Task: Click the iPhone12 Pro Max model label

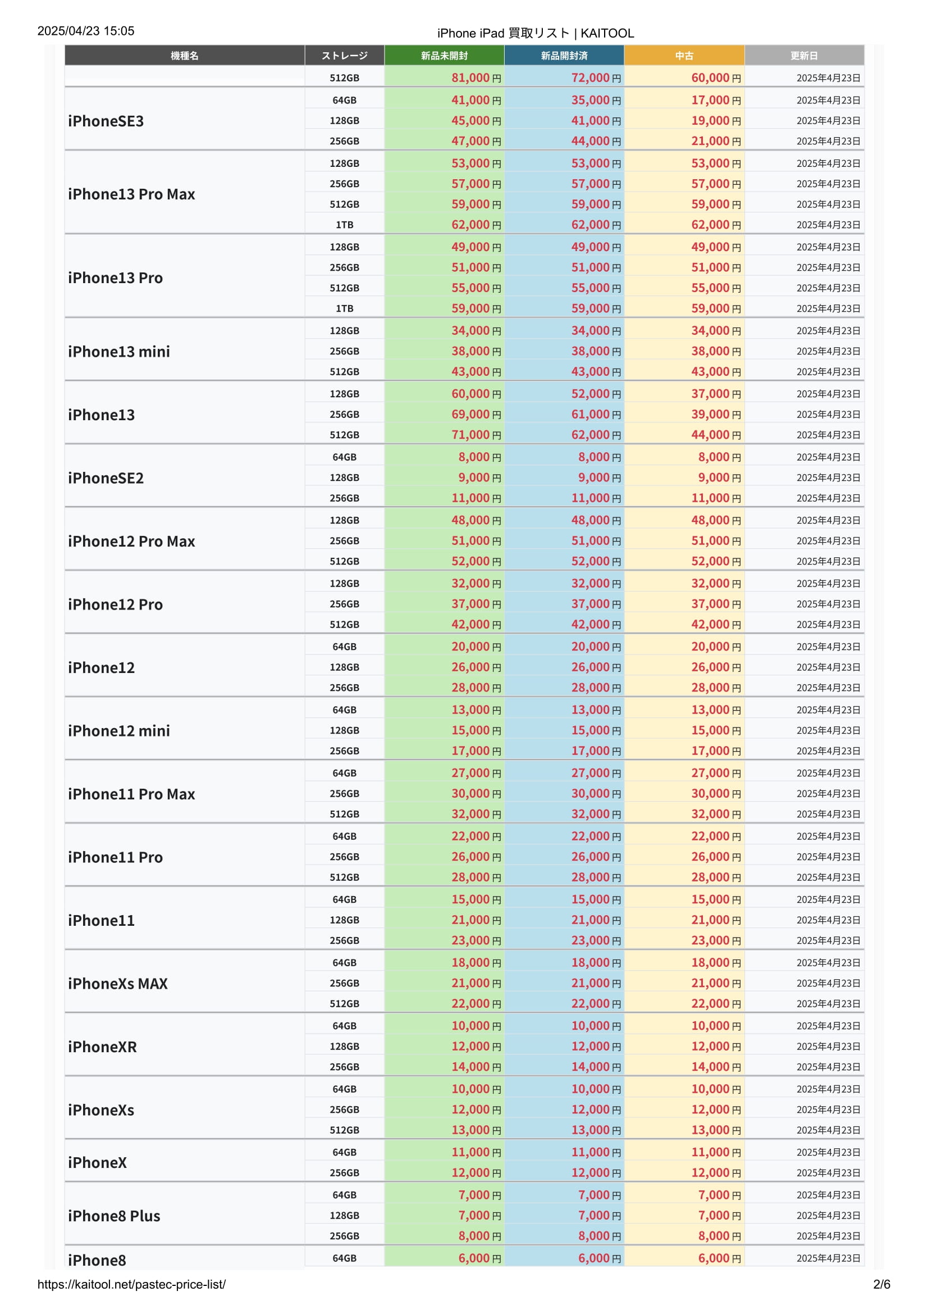Action: (x=131, y=541)
